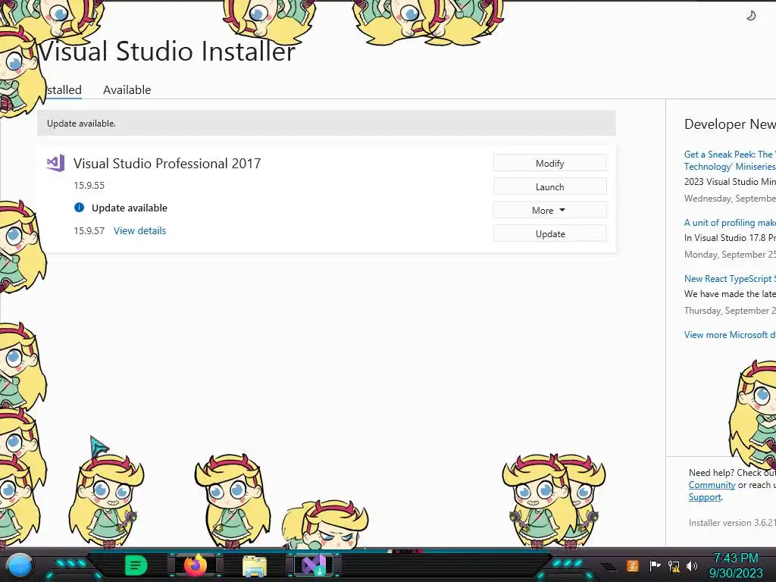
Task: Click the Java update tray icon
Action: coord(633,565)
